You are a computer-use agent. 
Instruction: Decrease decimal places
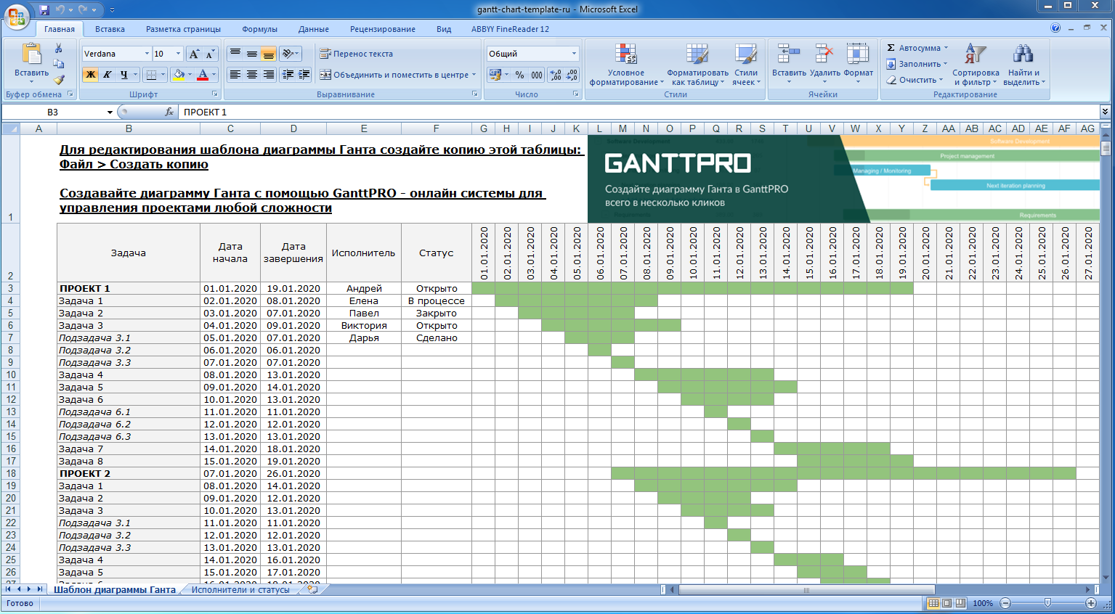coord(572,74)
